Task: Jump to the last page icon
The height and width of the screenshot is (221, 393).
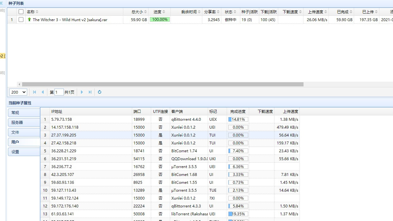Action: click(x=90, y=92)
